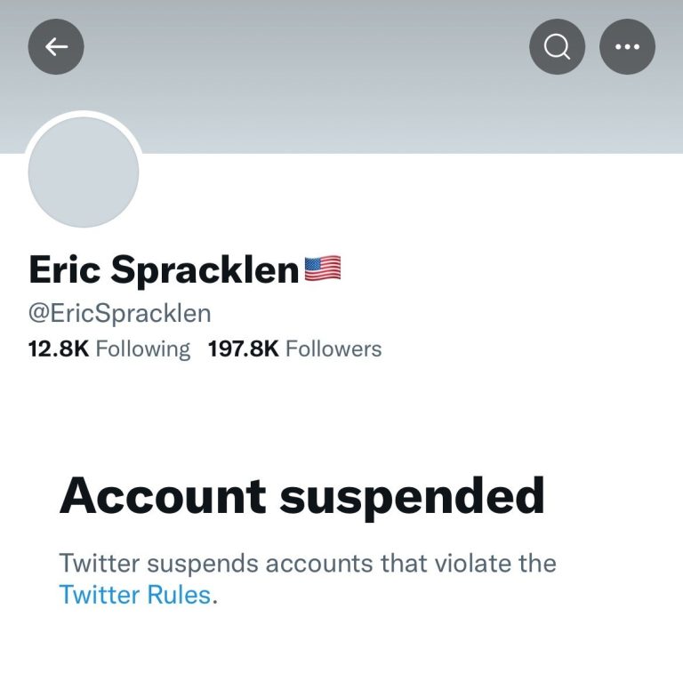Open search on this profile
This screenshot has width=683, height=673.
(557, 46)
